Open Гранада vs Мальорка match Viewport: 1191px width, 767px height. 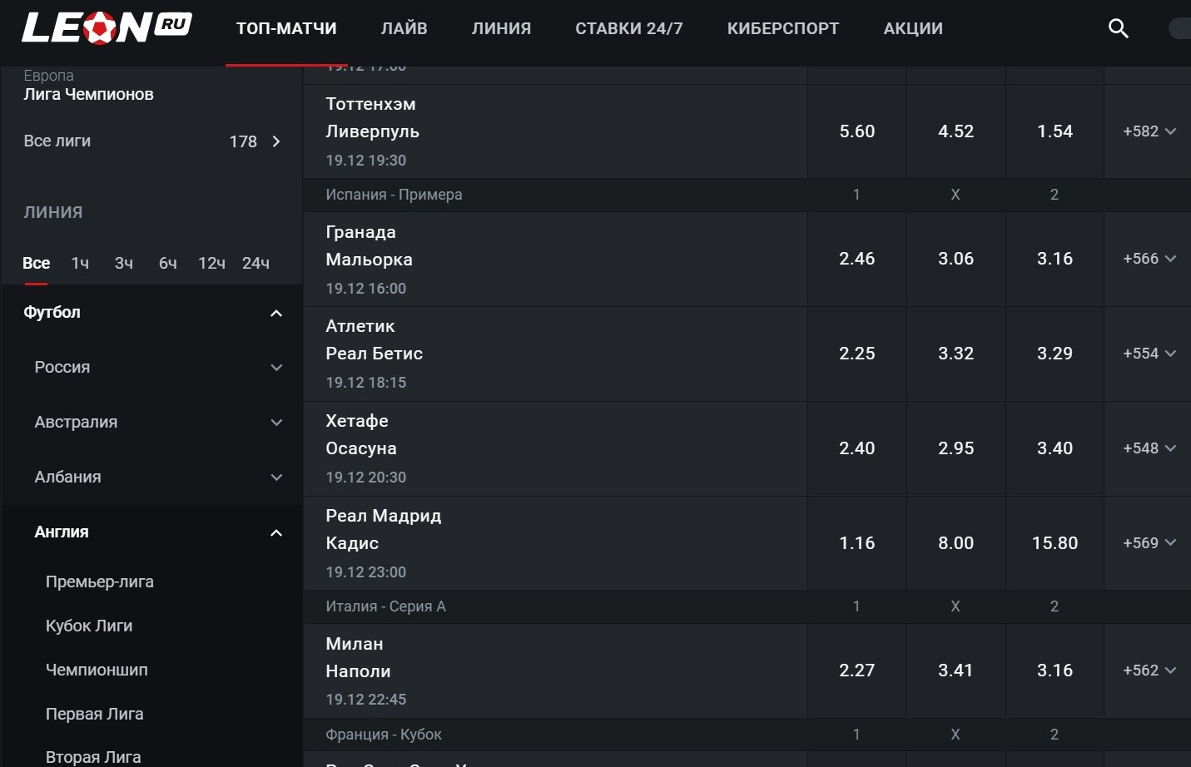tap(555, 259)
